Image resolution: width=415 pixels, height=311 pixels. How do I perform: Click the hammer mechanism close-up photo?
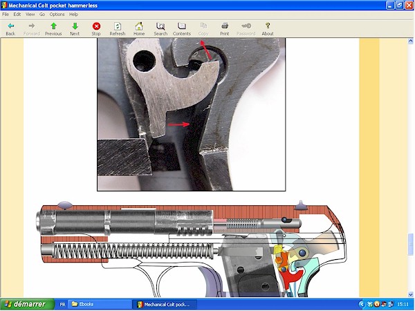(x=192, y=114)
